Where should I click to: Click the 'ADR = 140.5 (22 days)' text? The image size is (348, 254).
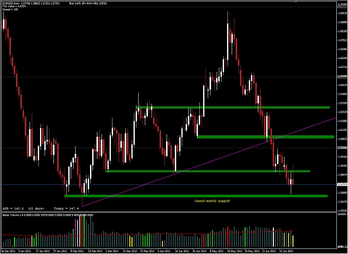(x=23, y=208)
